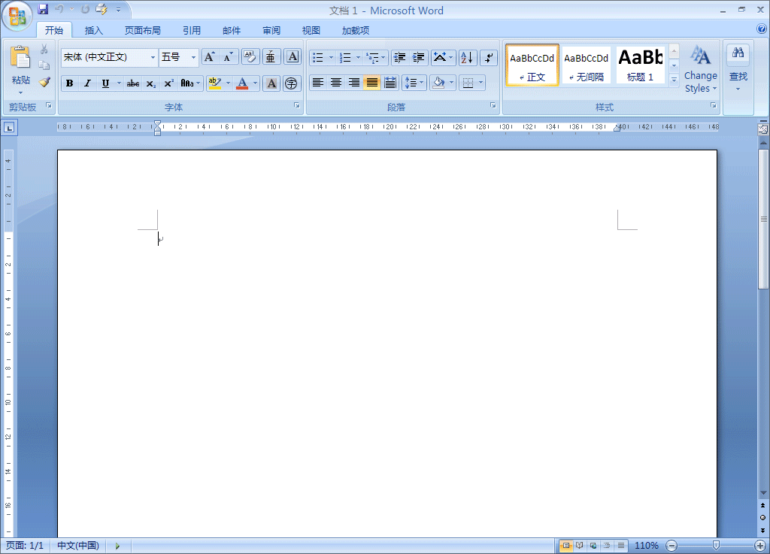770x554 pixels.
Task: Toggle Italic text formatting
Action: point(87,83)
